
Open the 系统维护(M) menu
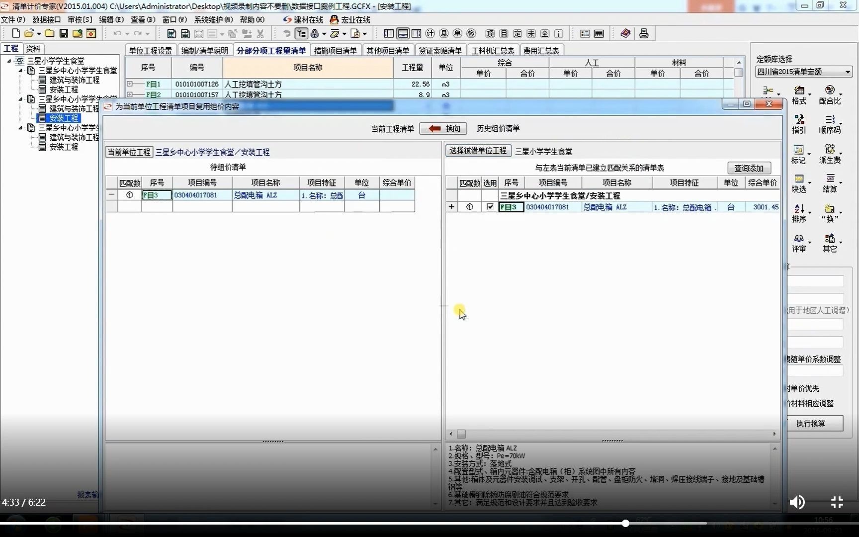coord(213,19)
